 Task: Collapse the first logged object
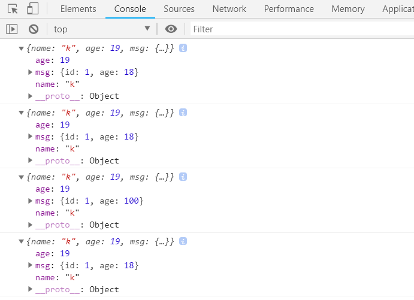point(22,49)
